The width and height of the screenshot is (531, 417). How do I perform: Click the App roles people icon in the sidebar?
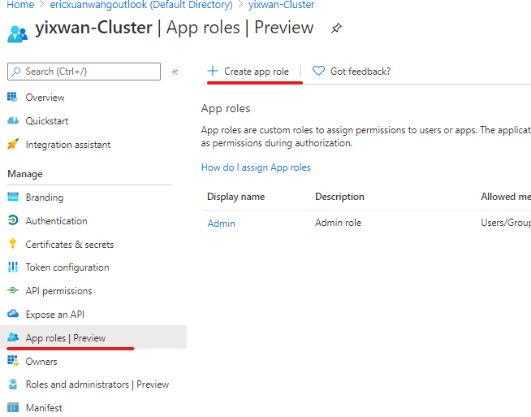[13, 337]
